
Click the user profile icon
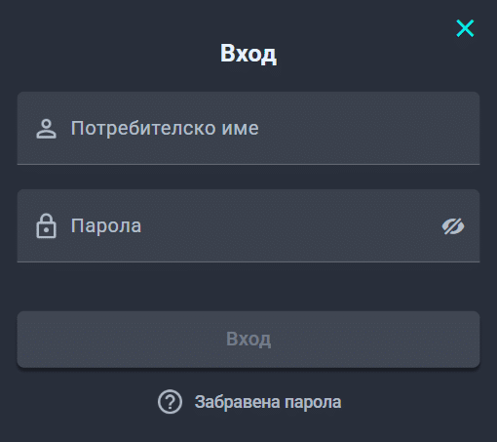(x=46, y=129)
